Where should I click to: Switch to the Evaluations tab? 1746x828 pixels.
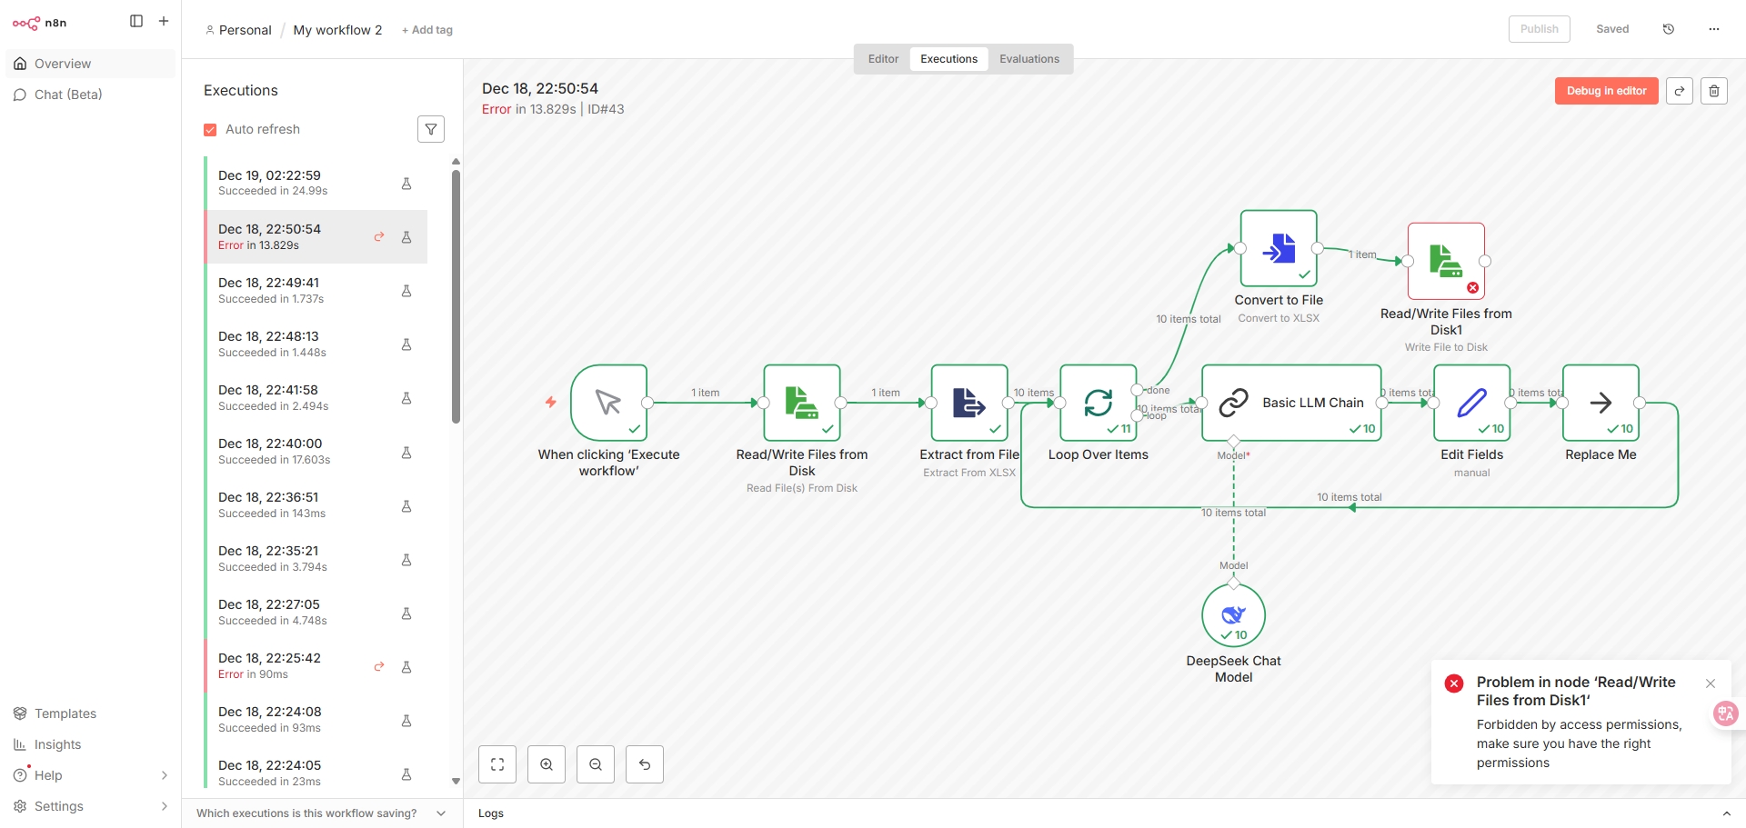[x=1029, y=59]
